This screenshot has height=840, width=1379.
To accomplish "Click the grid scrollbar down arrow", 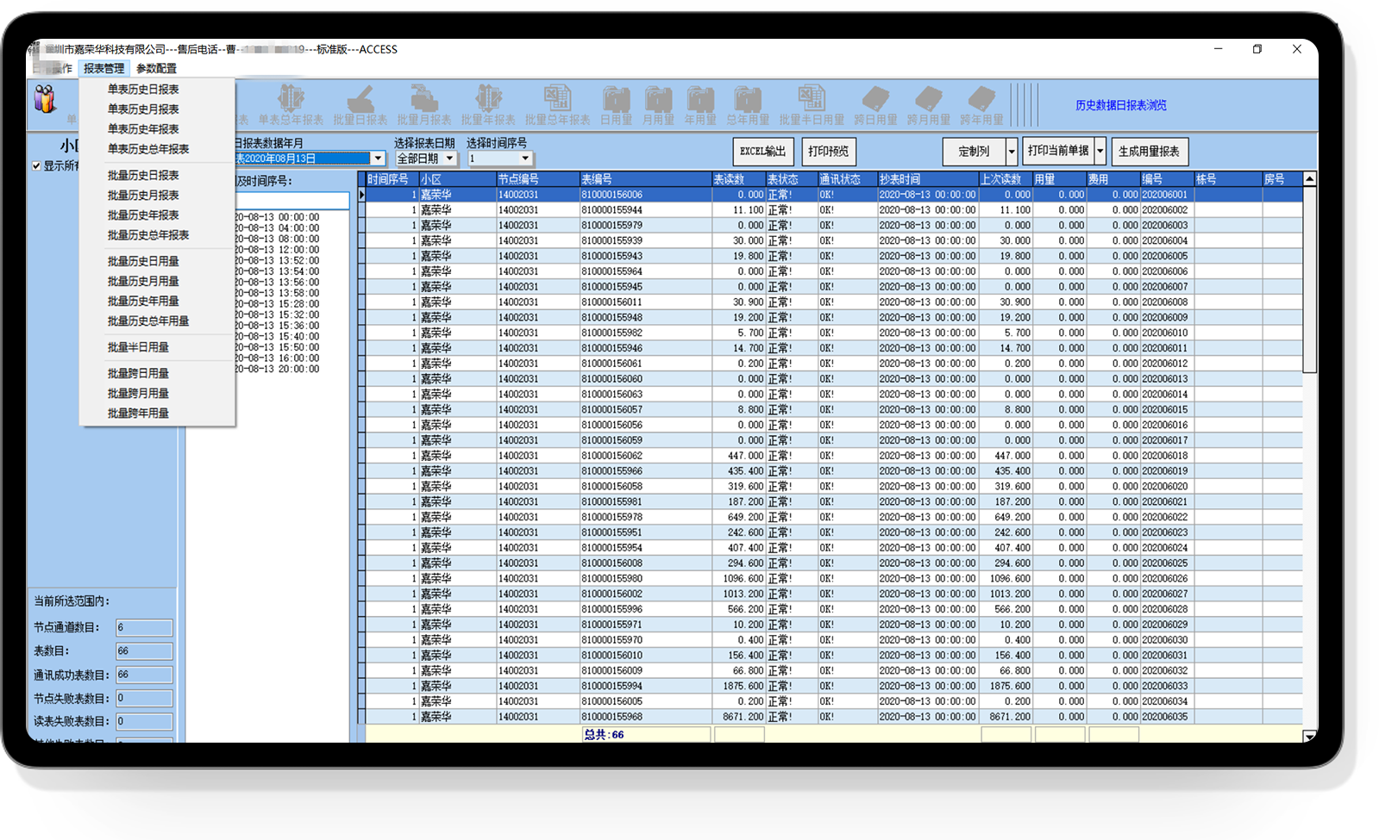I will click(1310, 737).
